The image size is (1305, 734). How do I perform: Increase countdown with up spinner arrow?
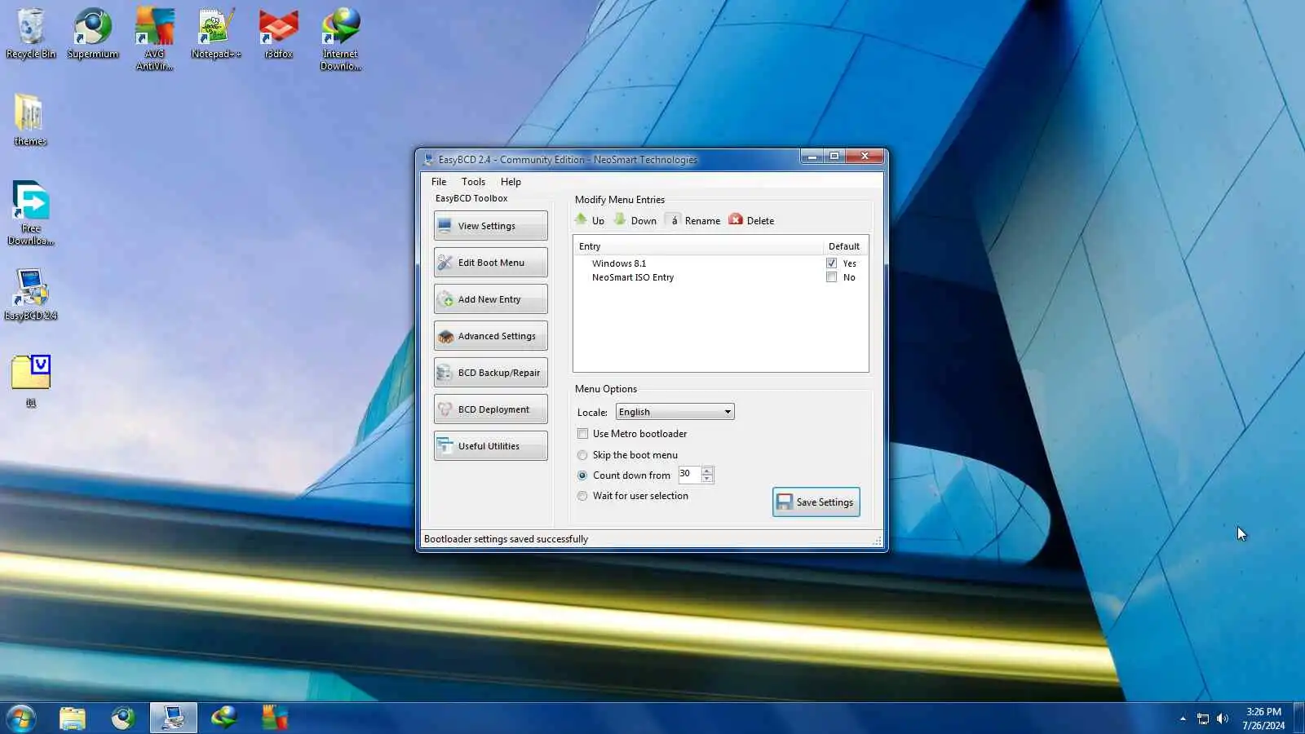click(x=707, y=471)
